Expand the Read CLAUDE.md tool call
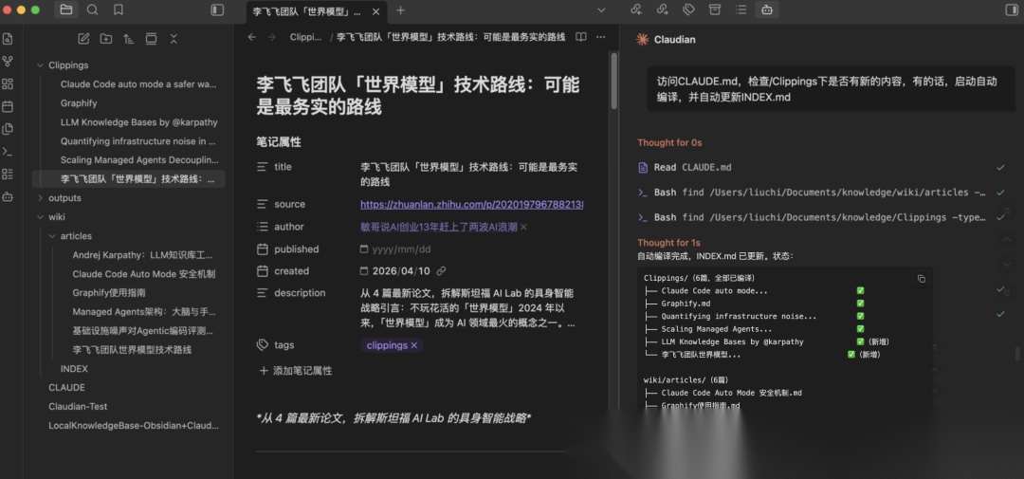This screenshot has width=1024, height=479. click(821, 167)
